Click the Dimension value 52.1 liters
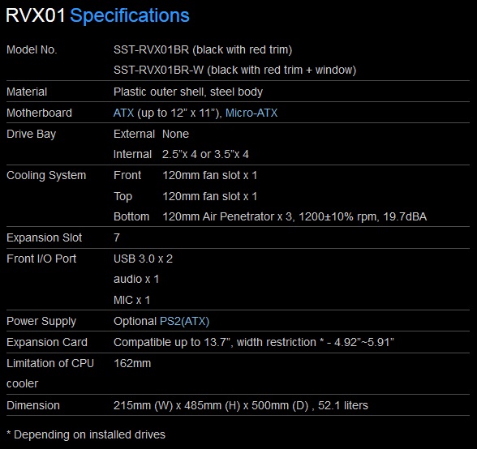The image size is (477, 449). click(343, 405)
